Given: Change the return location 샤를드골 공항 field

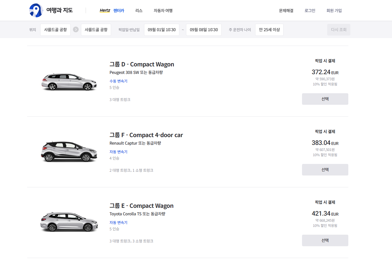Looking at the screenshot, I should [x=96, y=30].
